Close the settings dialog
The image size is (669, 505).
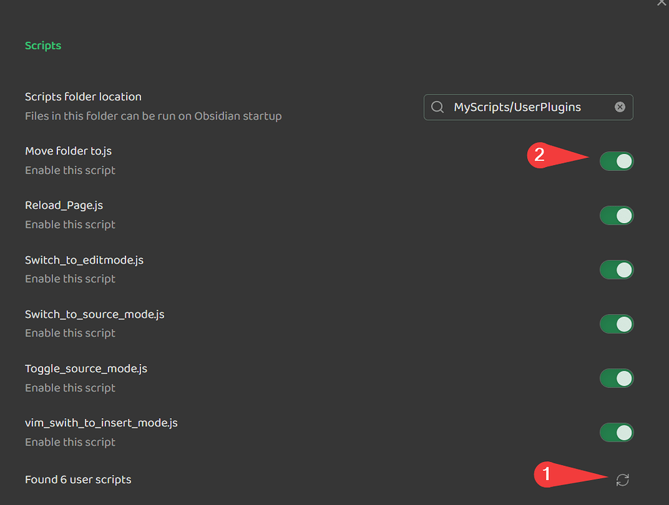[x=662, y=4]
